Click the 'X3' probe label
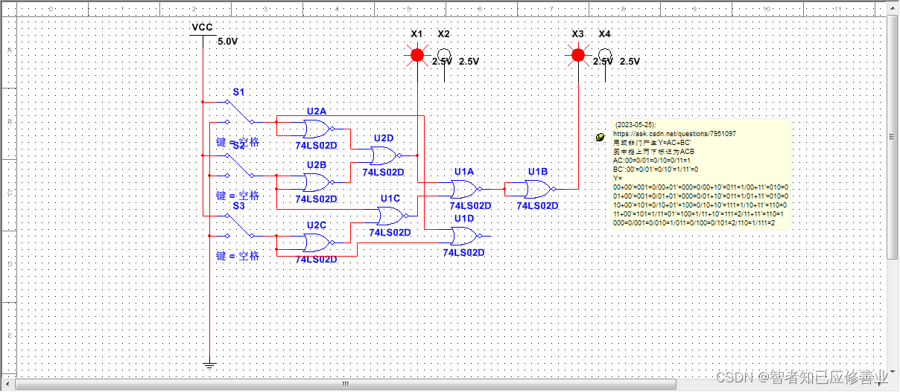 tap(578, 34)
